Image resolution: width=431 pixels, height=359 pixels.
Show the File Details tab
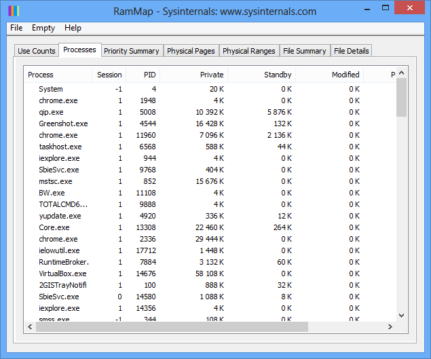tap(351, 51)
